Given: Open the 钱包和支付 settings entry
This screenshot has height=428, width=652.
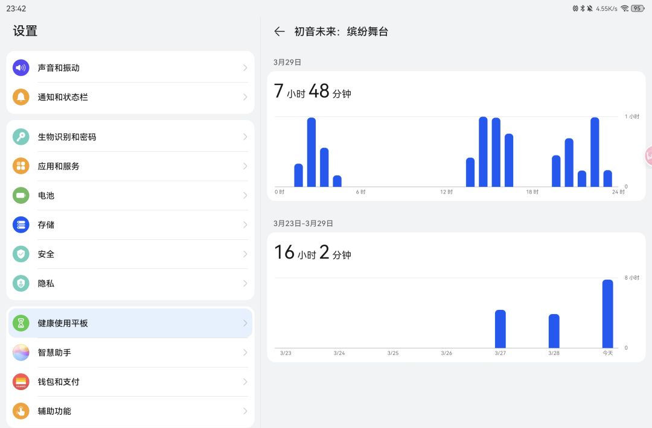Looking at the screenshot, I should point(130,382).
